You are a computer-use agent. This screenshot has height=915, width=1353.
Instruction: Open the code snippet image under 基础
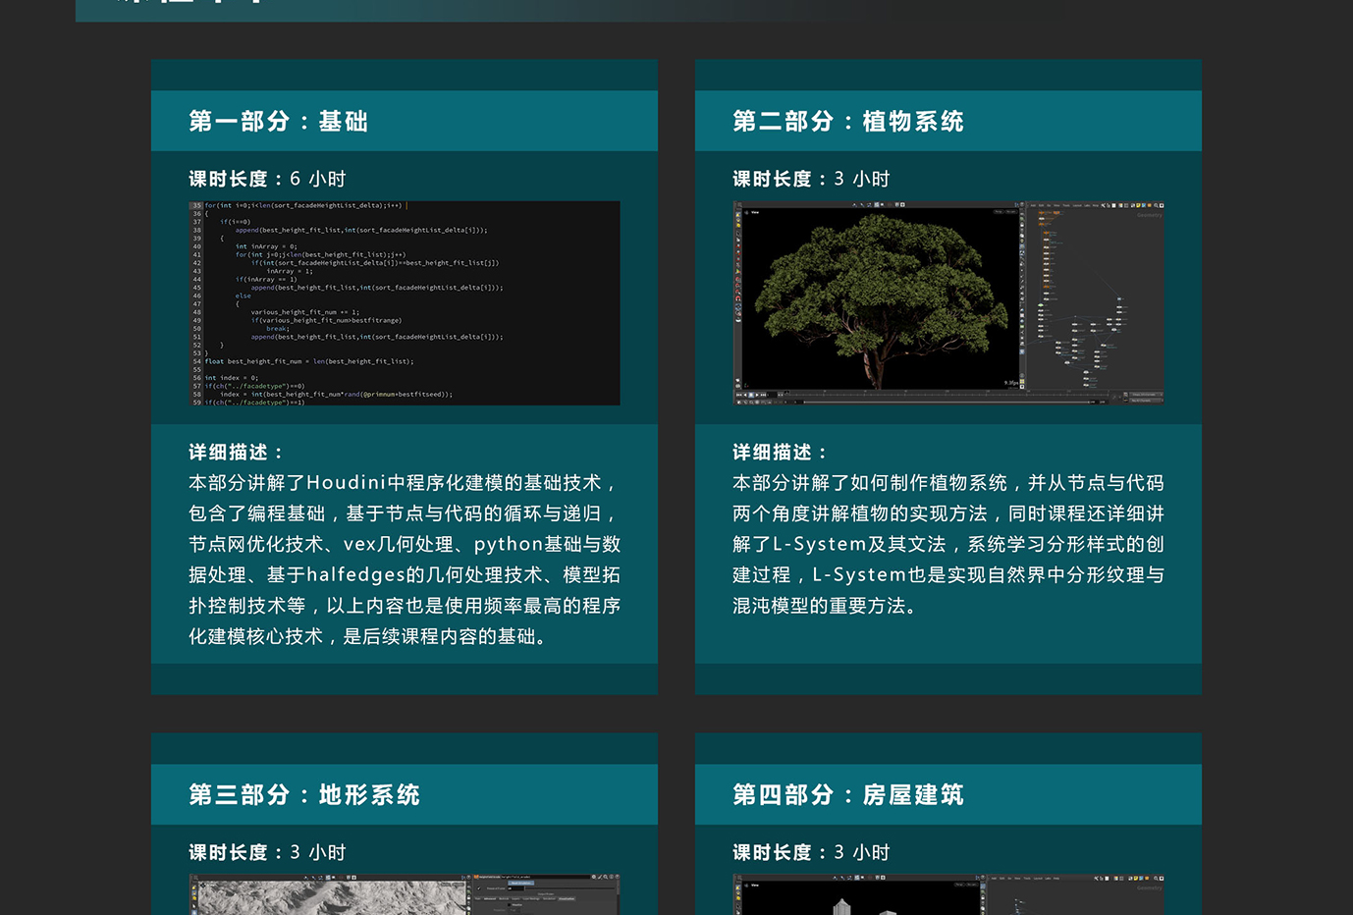point(404,303)
